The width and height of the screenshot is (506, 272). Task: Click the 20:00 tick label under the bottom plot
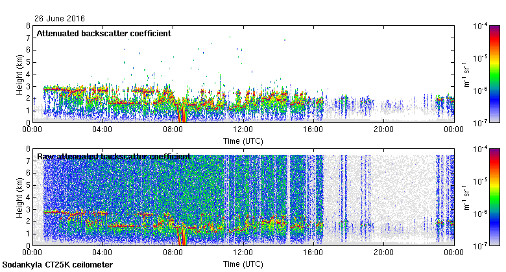tap(383, 253)
